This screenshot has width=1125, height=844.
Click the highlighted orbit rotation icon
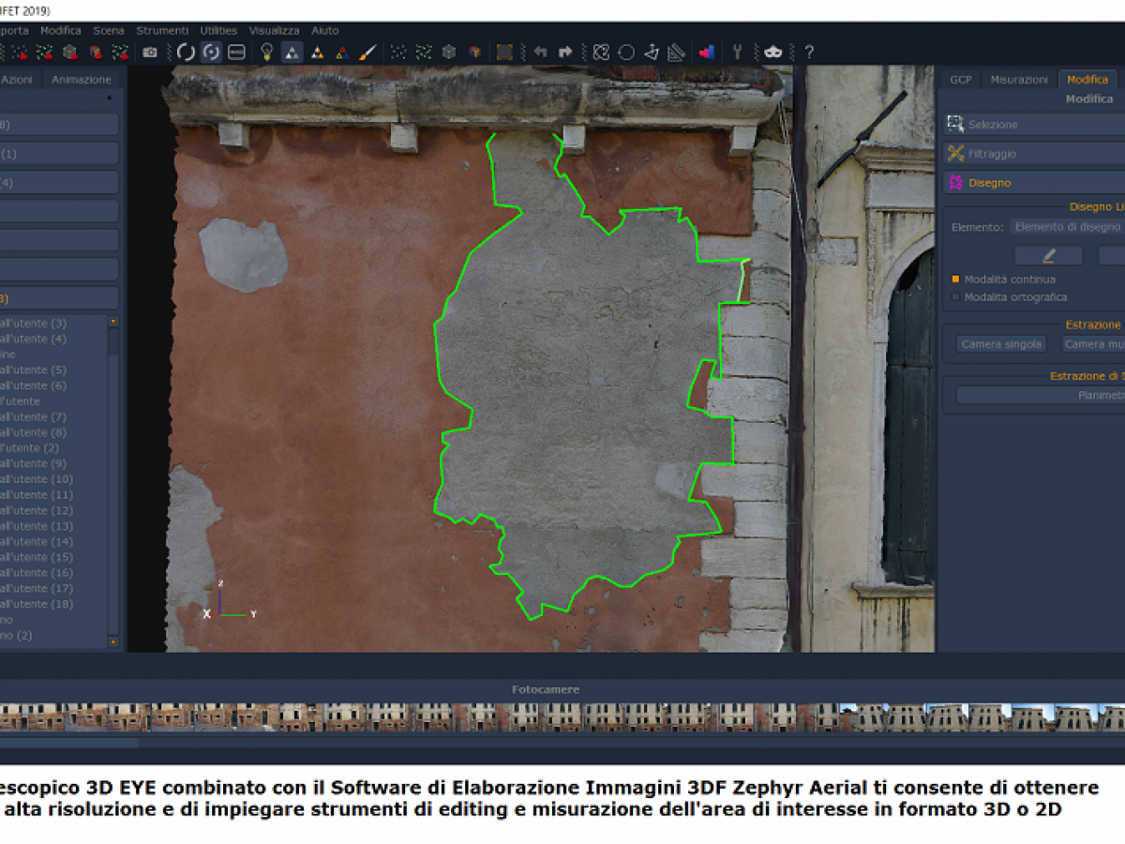[211, 52]
